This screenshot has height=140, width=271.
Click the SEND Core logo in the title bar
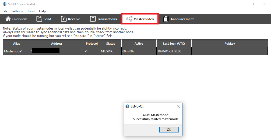5,4
